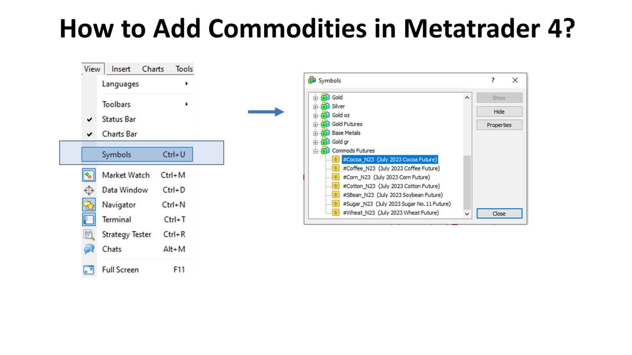Open the Tools menu
This screenshot has width=632, height=355.
pyautogui.click(x=184, y=69)
